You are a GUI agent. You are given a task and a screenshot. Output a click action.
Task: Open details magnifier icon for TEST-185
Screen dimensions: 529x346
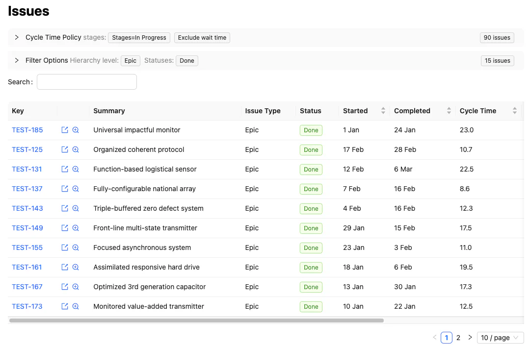(x=76, y=130)
